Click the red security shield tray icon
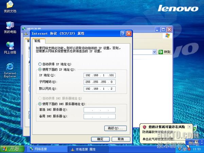Viewport: 204px width, 153px height. tap(189, 149)
